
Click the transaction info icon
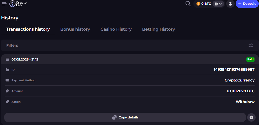tap(251, 117)
